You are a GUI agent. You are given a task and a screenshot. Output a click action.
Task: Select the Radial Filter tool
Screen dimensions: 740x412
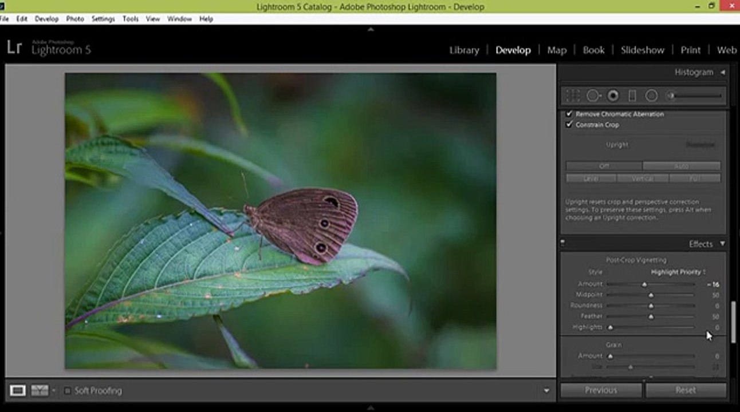pos(652,96)
